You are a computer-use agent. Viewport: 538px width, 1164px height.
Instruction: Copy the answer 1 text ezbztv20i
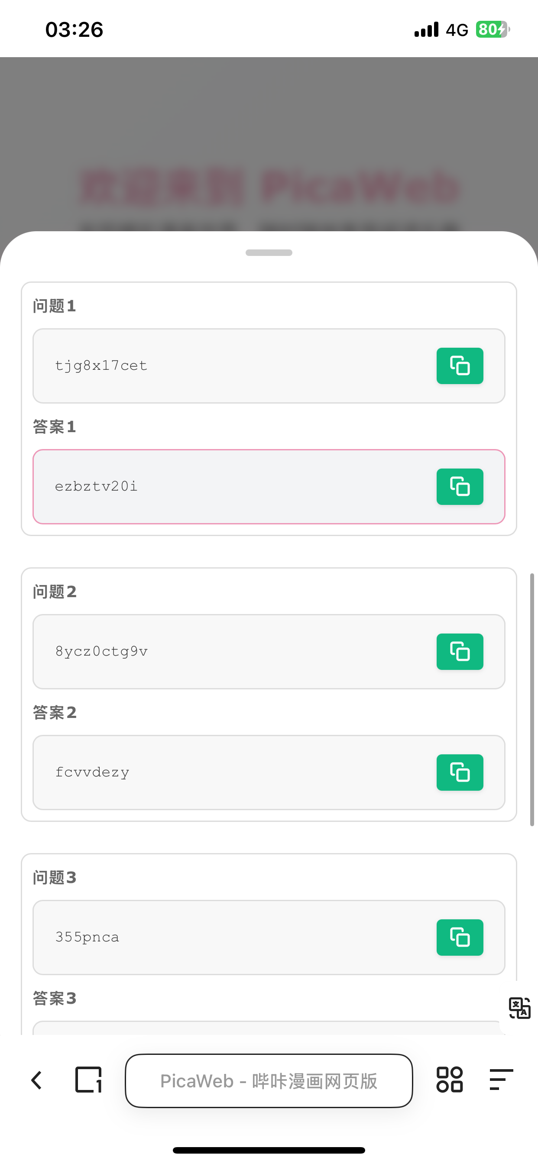click(x=459, y=487)
